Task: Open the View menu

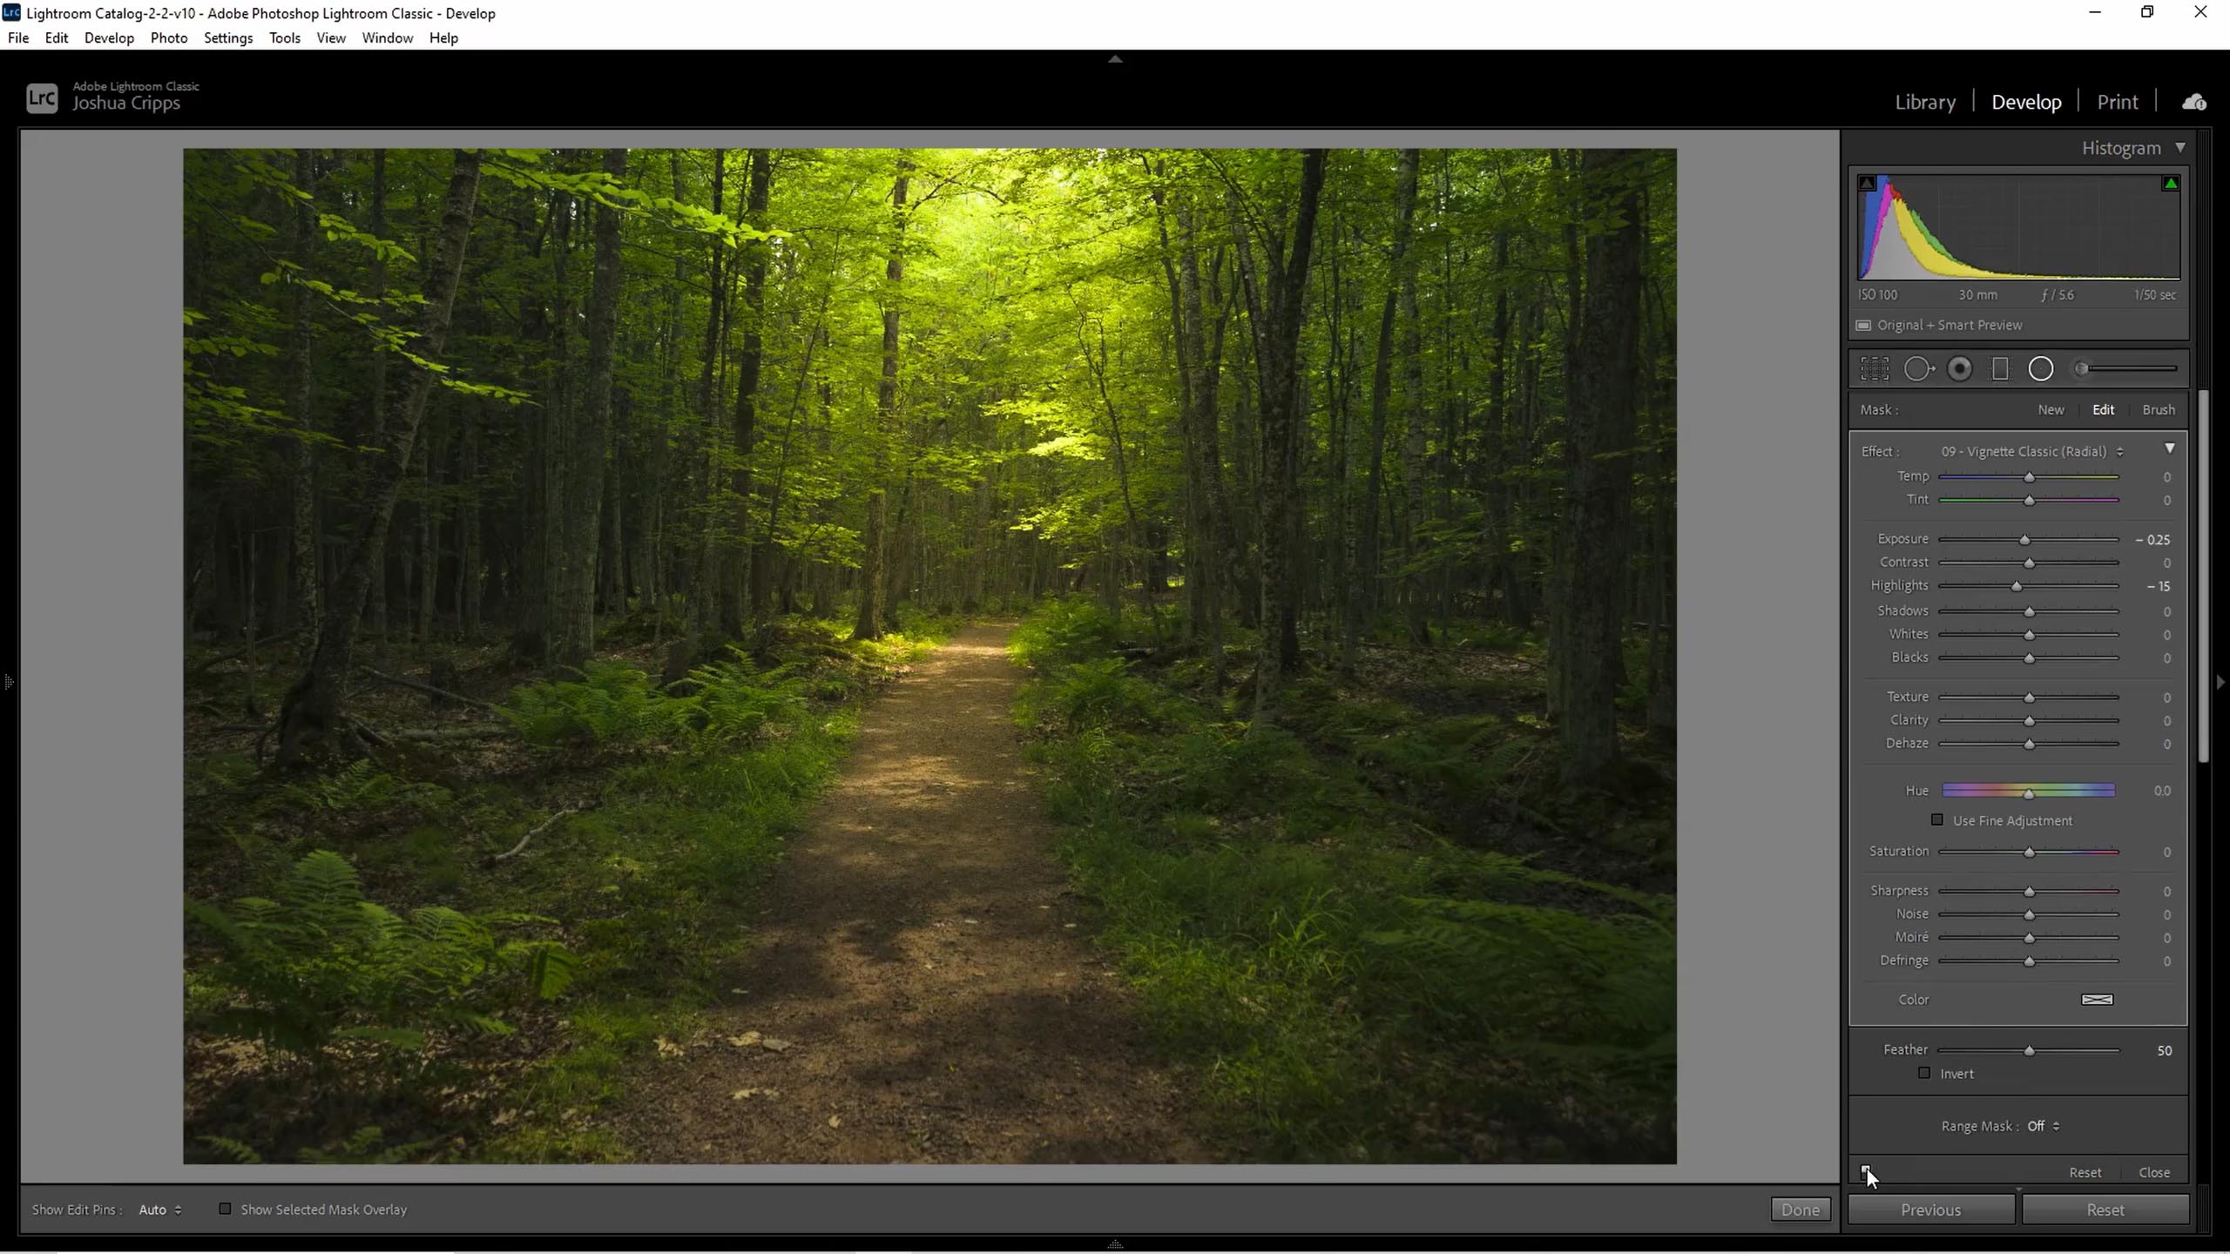Action: click(331, 38)
